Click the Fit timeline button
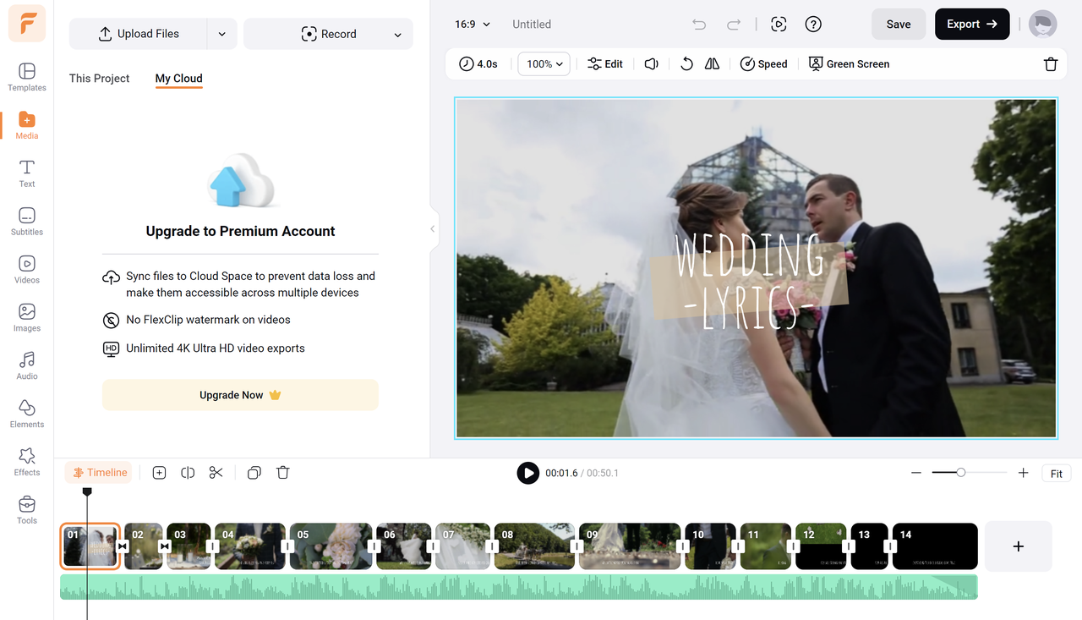The width and height of the screenshot is (1082, 620). tap(1057, 474)
